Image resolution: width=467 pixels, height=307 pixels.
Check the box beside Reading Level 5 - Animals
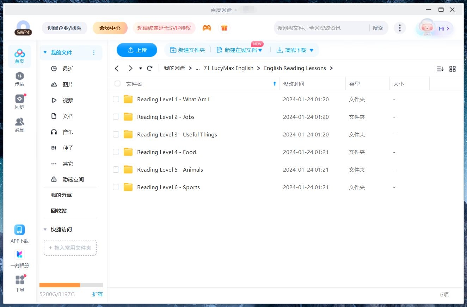pos(116,170)
